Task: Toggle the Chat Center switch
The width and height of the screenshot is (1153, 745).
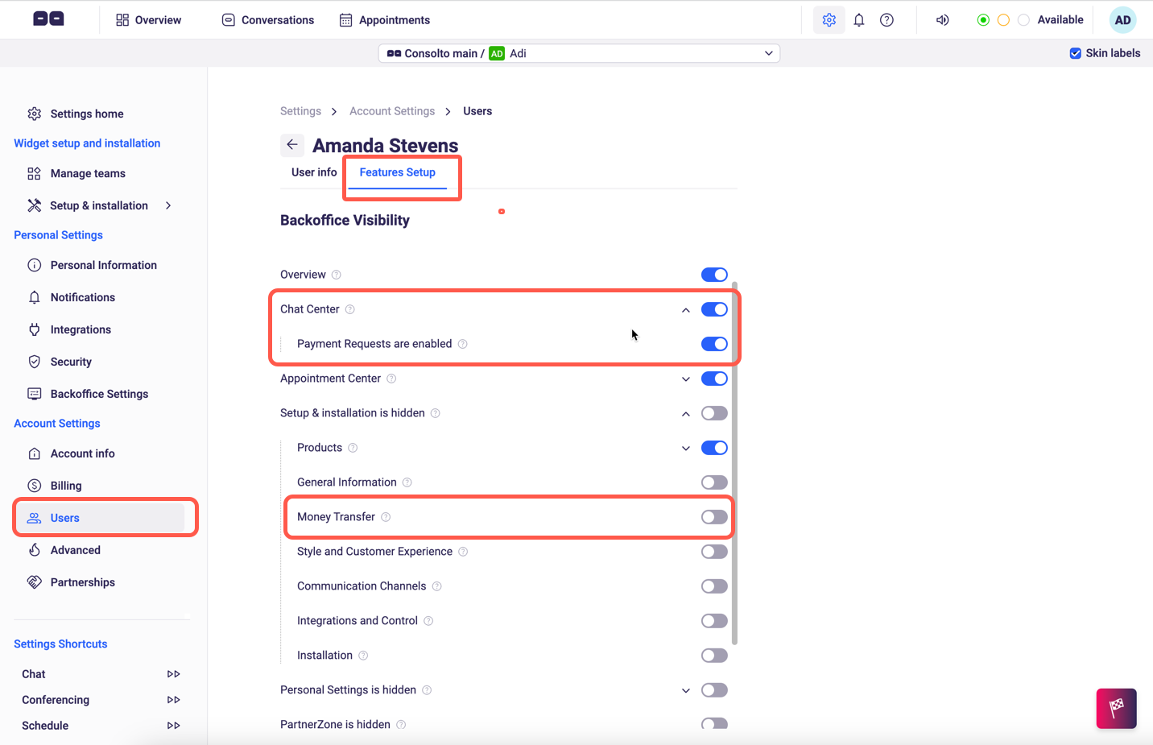Action: click(x=714, y=309)
